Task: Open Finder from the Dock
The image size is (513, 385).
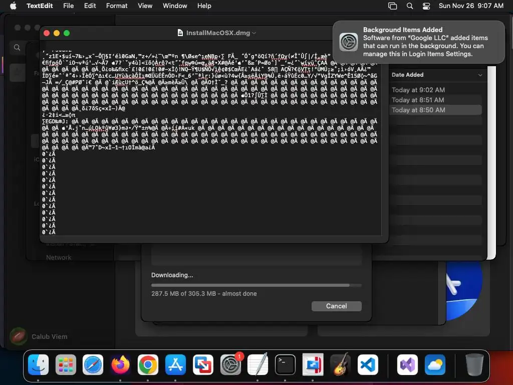Action: click(38, 364)
